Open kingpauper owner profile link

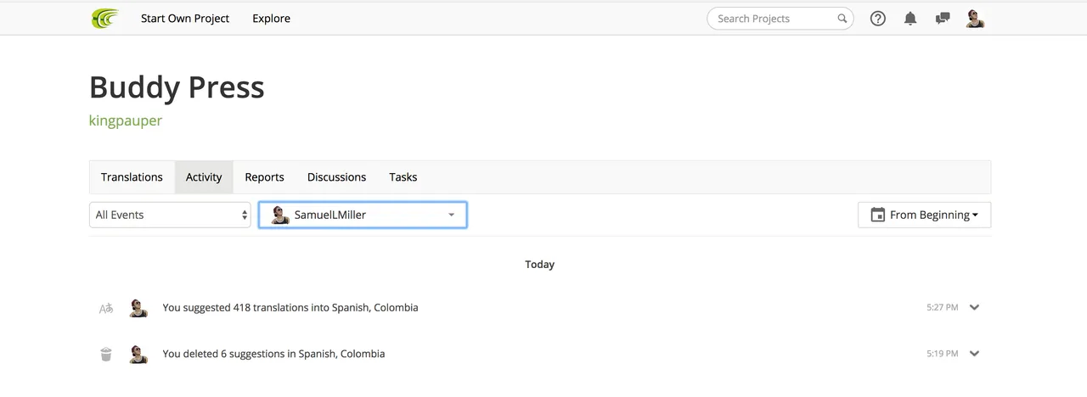point(125,120)
